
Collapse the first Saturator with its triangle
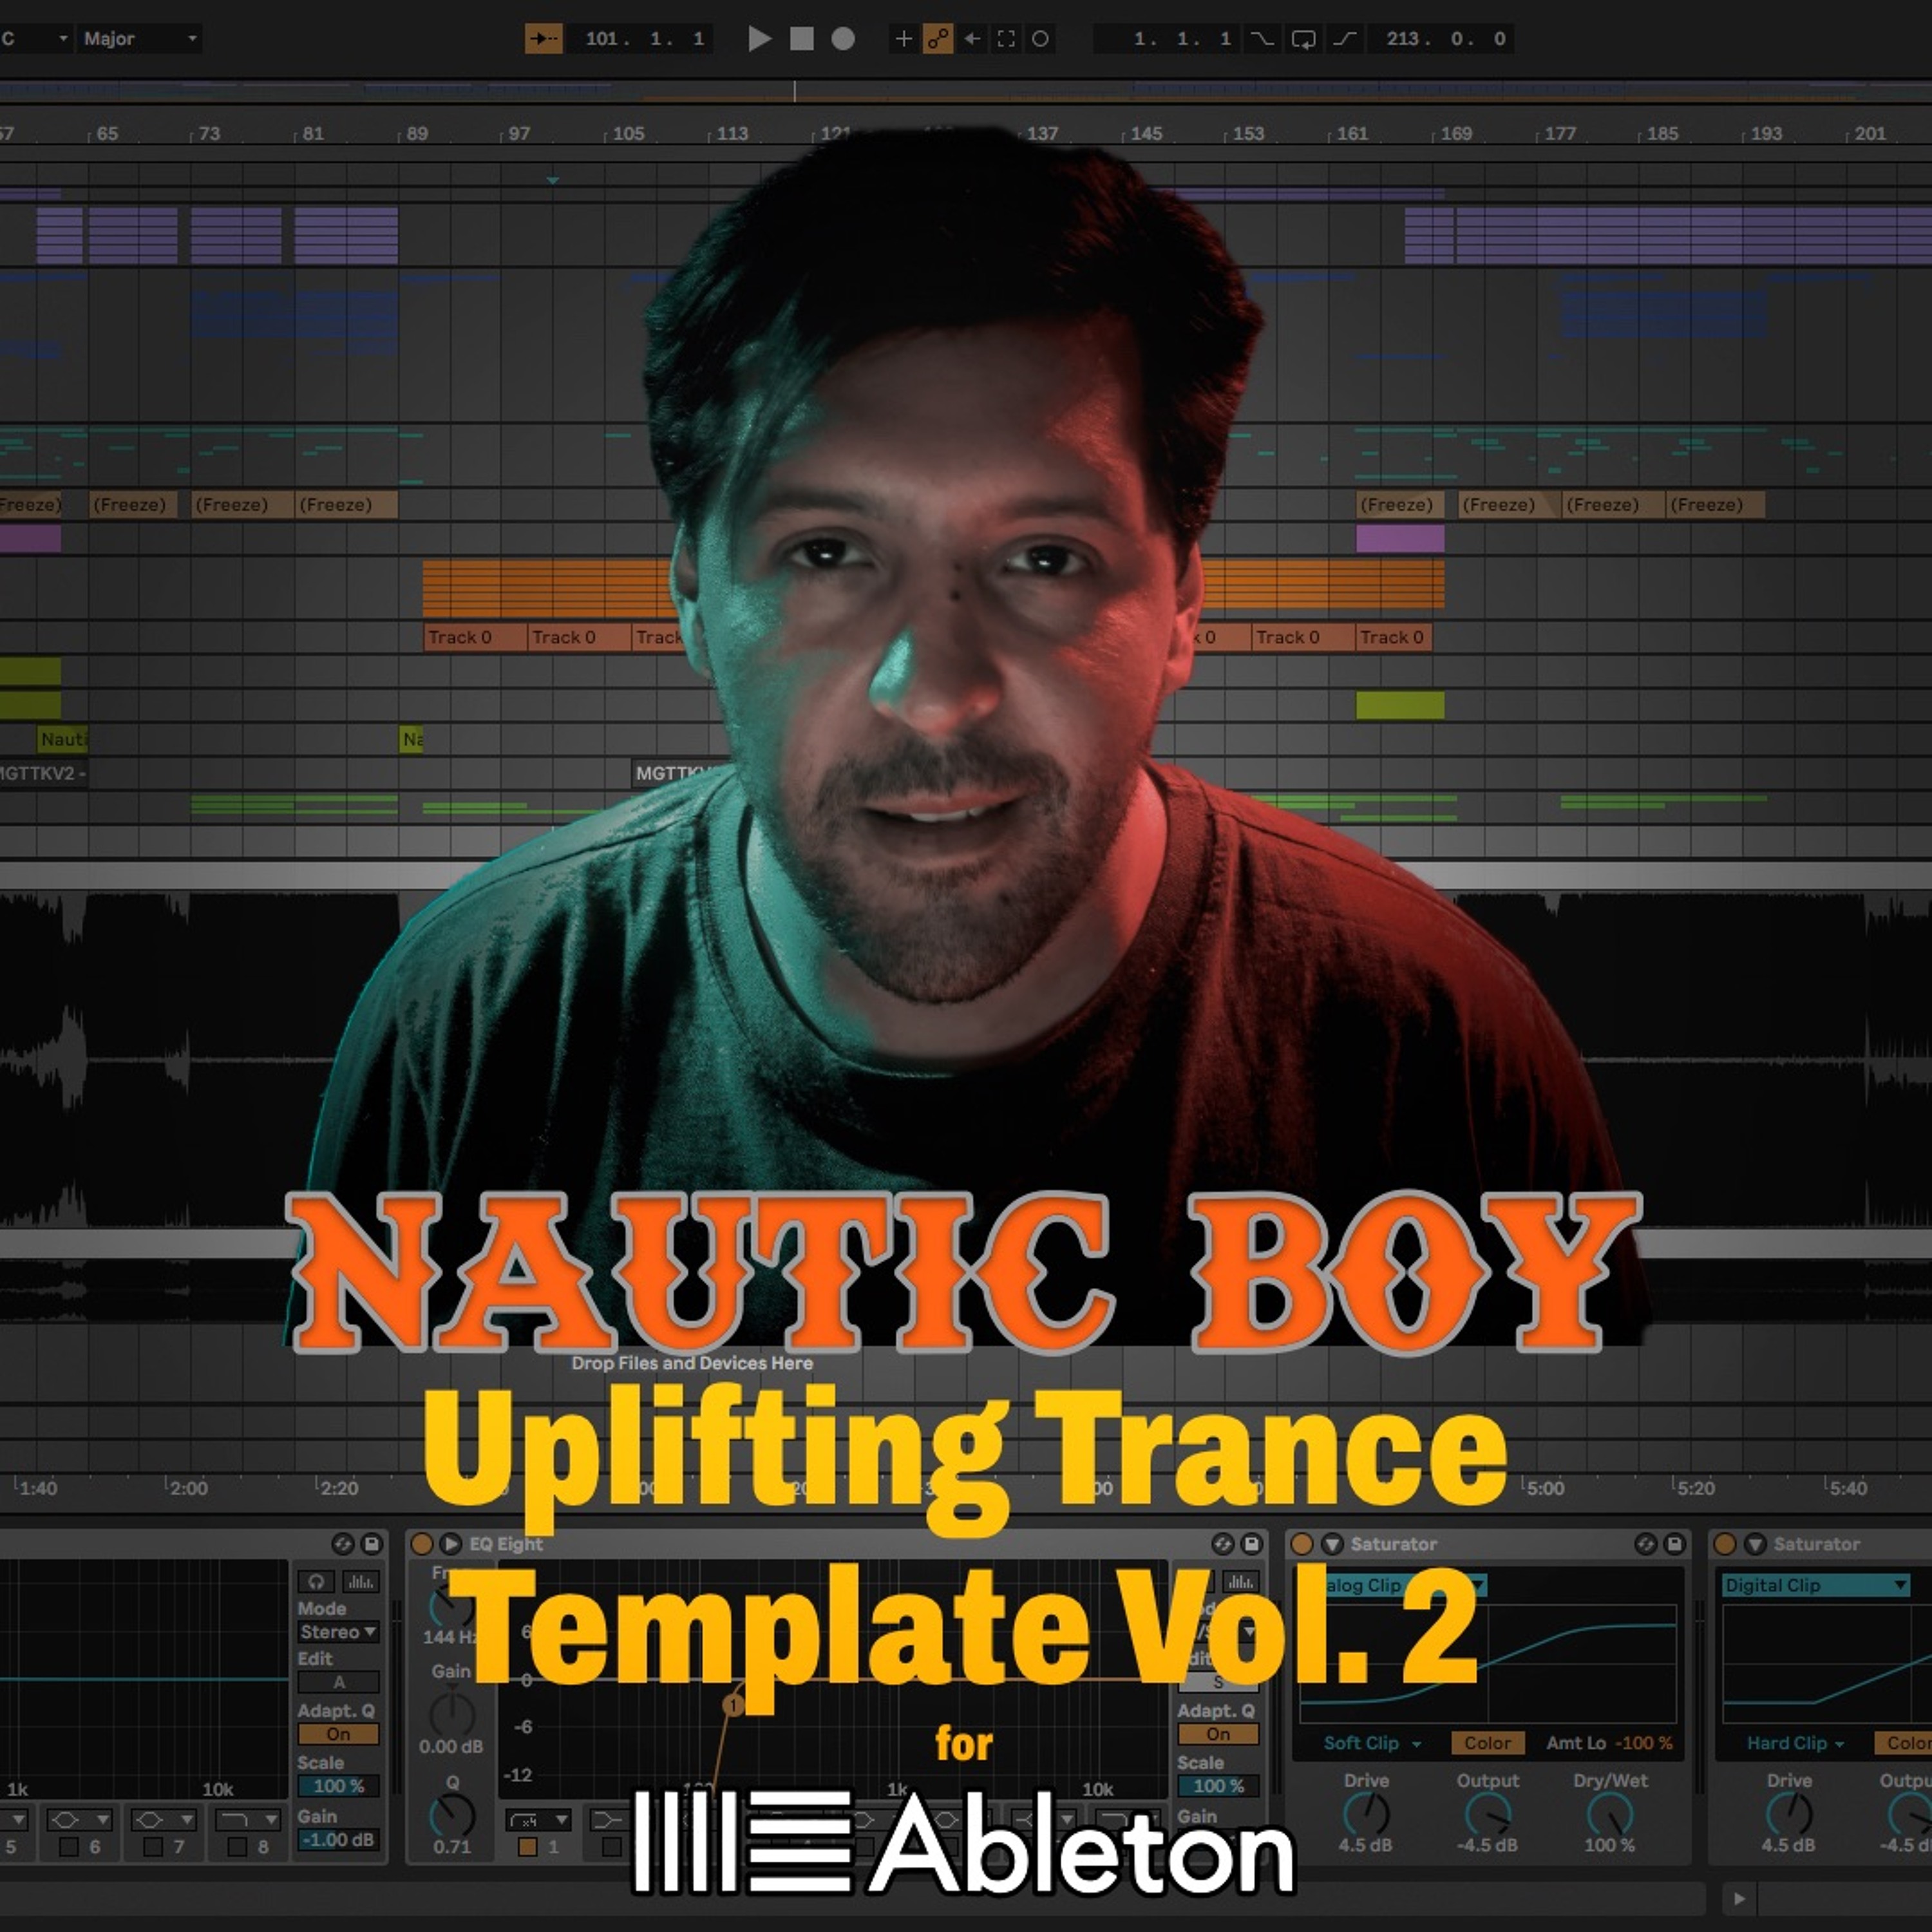(1332, 1544)
